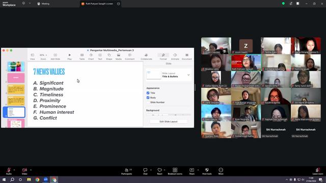Uncheck the Body appearance checkbox
The height and width of the screenshot is (183, 326).
pyautogui.click(x=148, y=98)
